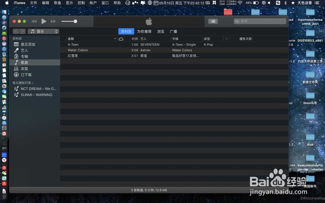This screenshot has width=325, height=203.
Task: Click the Bluetooth icon in the menu bar
Action: pos(285,3)
